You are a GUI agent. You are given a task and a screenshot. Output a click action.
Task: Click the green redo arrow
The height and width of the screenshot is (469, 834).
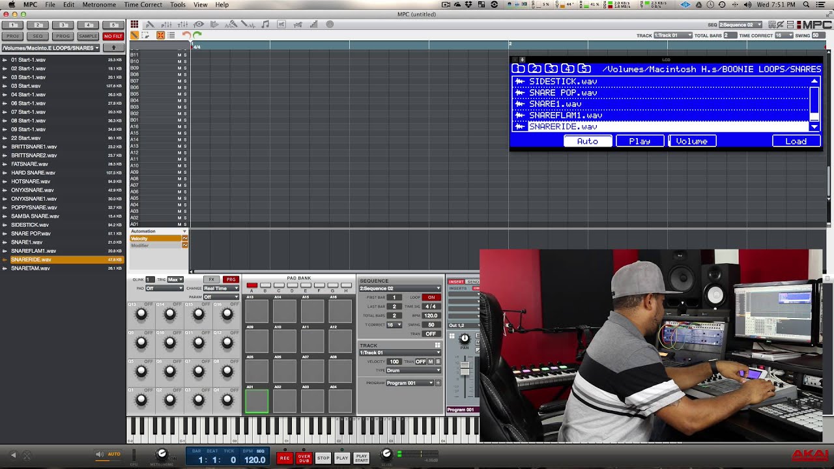pyautogui.click(x=197, y=35)
